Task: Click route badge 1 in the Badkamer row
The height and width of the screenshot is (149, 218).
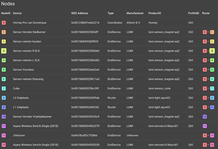Action: 212,32
